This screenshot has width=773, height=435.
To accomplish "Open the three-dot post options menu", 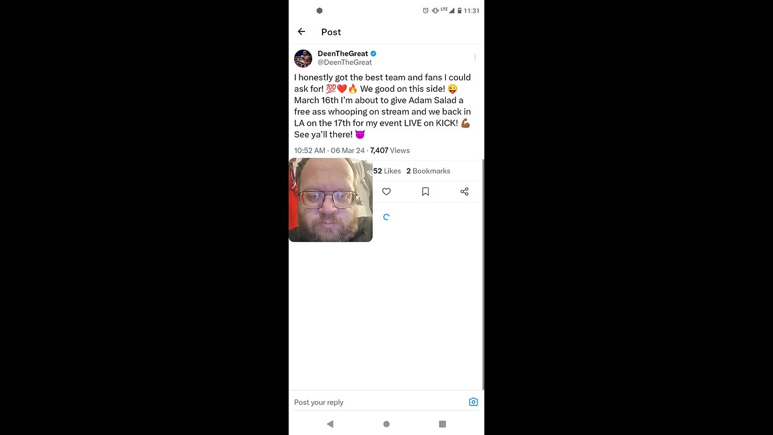I will tap(475, 57).
